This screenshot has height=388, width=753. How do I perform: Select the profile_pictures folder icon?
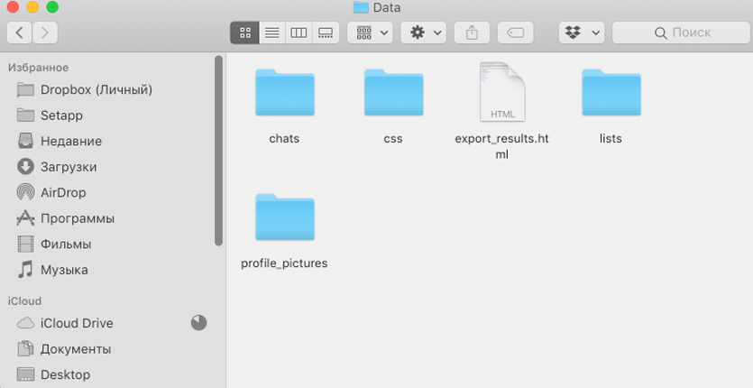285,217
